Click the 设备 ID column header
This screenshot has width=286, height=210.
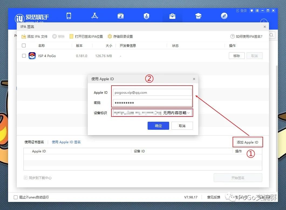(x=139, y=151)
